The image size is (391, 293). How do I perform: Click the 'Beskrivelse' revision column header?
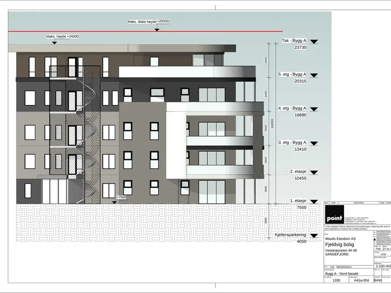[359, 203]
